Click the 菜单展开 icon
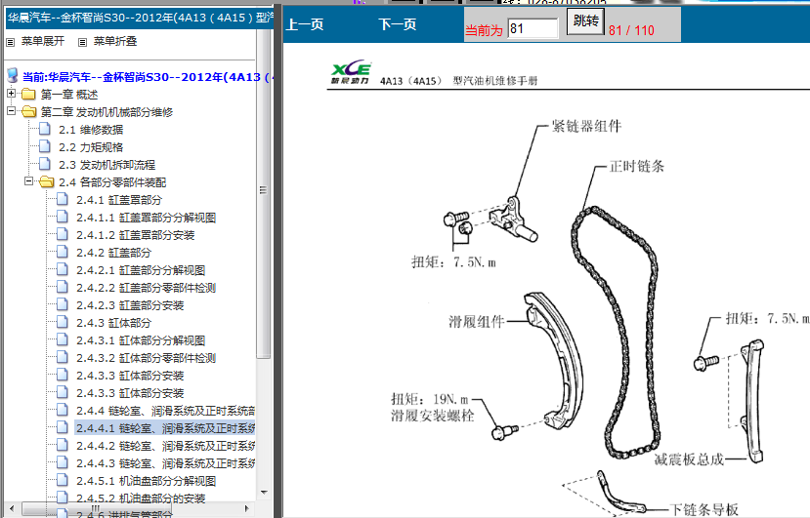This screenshot has width=810, height=518. (x=11, y=42)
